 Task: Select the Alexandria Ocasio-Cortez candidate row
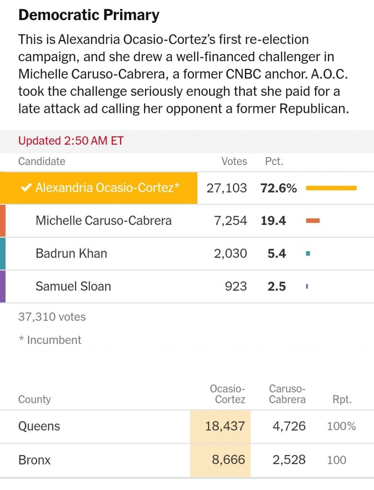pyautogui.click(x=187, y=188)
